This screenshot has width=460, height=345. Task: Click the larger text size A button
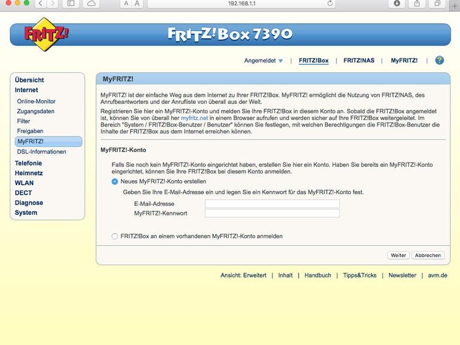tap(137, 4)
